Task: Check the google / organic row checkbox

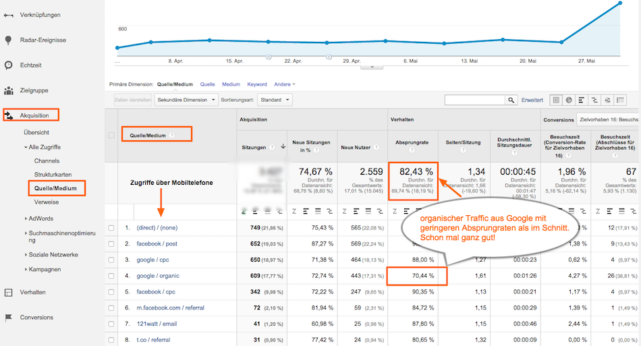Action: (x=111, y=276)
